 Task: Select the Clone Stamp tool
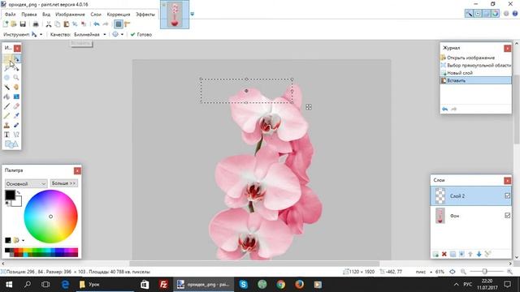point(7,125)
